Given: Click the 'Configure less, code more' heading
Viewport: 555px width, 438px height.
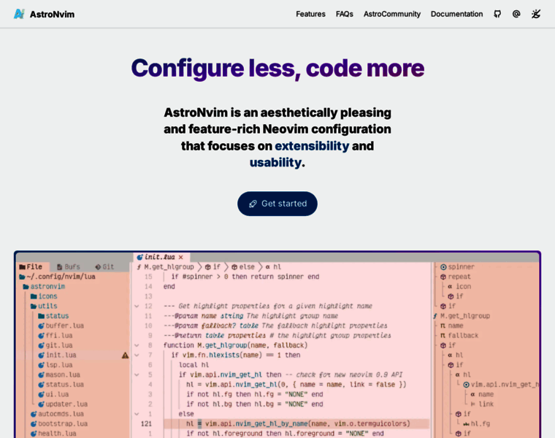Looking at the screenshot, I should point(277,68).
